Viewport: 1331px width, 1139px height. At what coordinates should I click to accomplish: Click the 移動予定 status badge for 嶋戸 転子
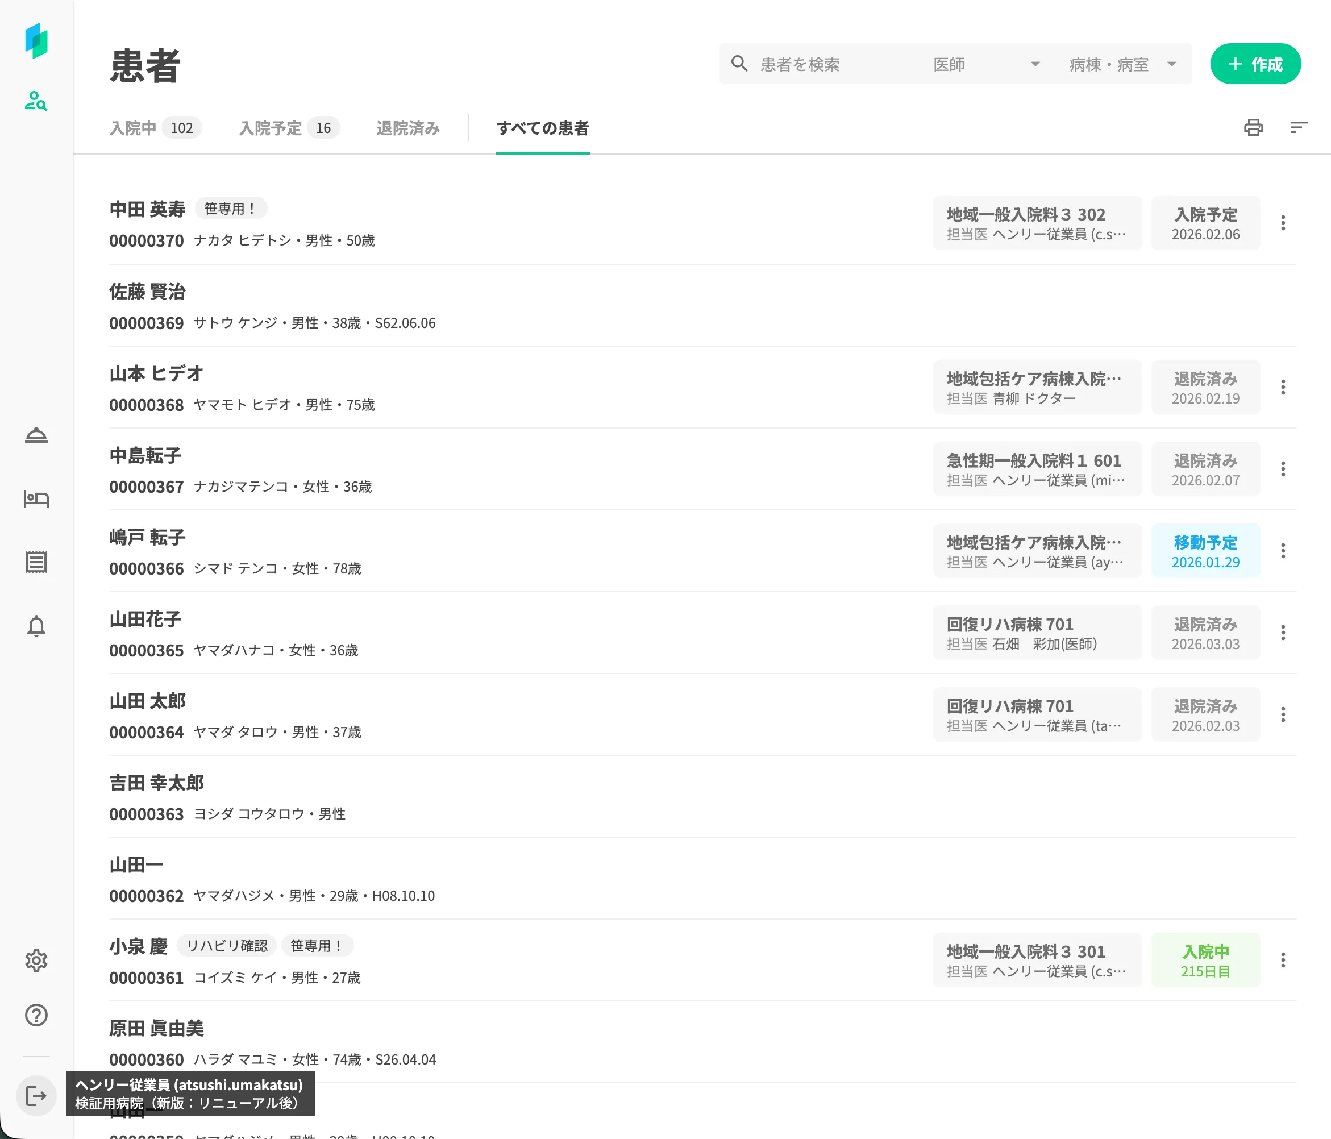(1205, 551)
